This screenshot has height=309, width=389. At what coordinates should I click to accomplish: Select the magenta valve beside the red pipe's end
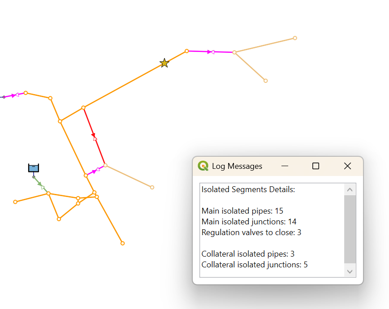97,170
